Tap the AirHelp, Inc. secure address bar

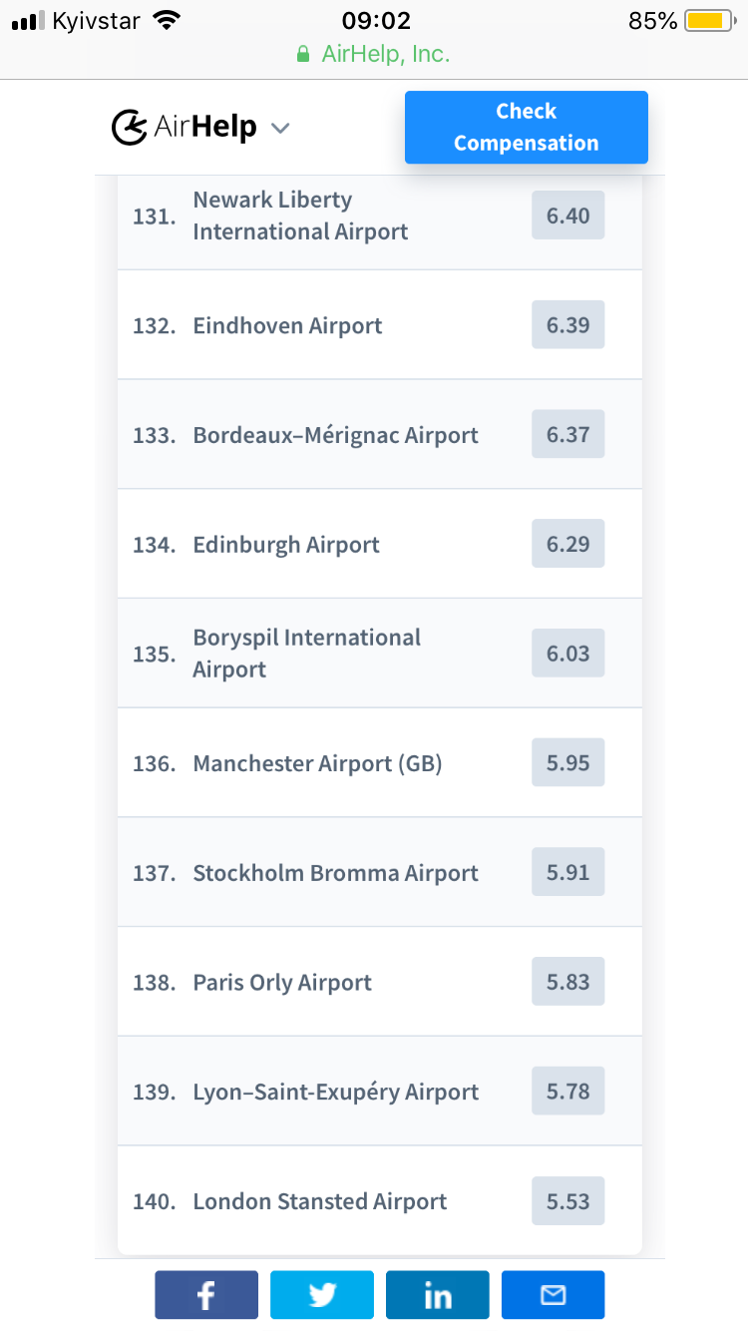point(374,54)
